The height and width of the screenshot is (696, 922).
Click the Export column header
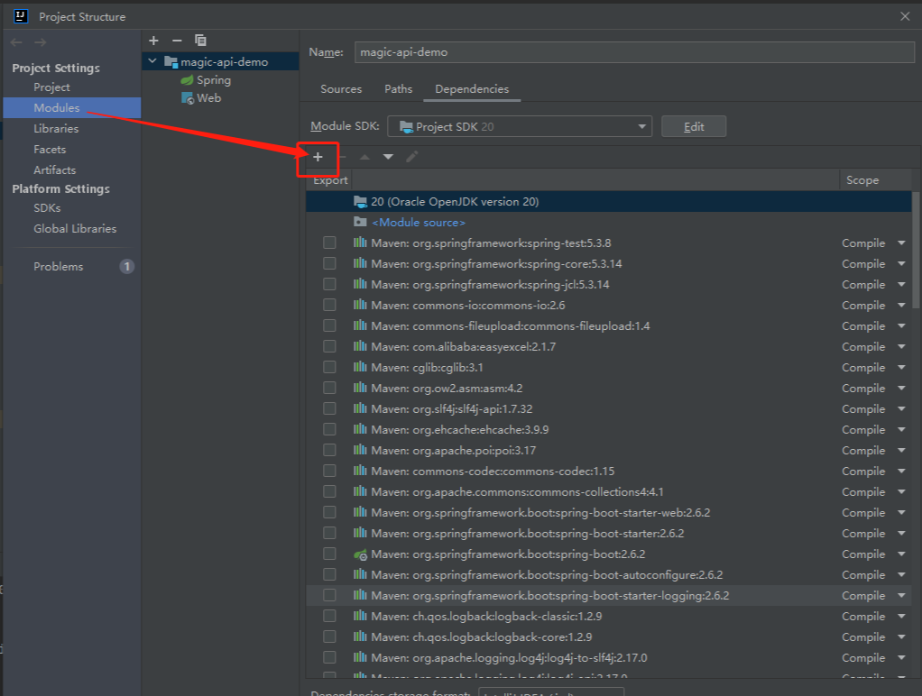330,180
